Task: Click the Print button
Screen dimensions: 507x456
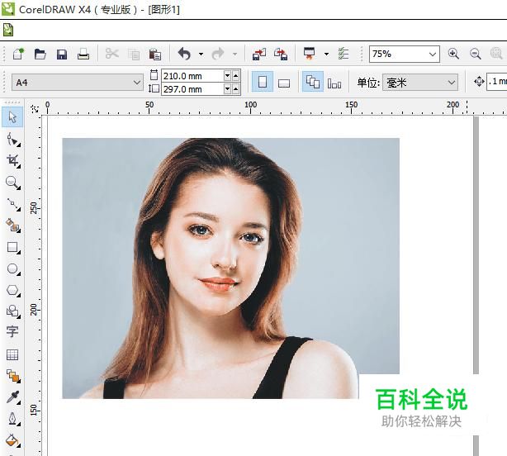Action: (x=83, y=55)
